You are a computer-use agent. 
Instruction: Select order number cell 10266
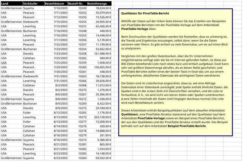click(x=77, y=81)
